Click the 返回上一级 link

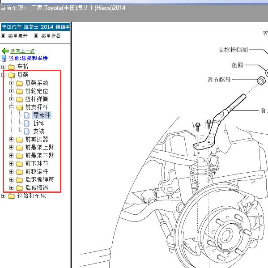[22, 51]
